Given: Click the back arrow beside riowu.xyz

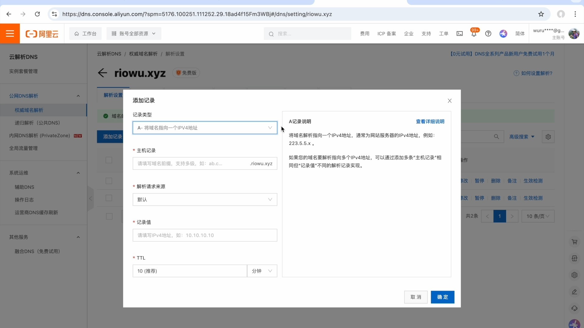Looking at the screenshot, I should pyautogui.click(x=103, y=73).
